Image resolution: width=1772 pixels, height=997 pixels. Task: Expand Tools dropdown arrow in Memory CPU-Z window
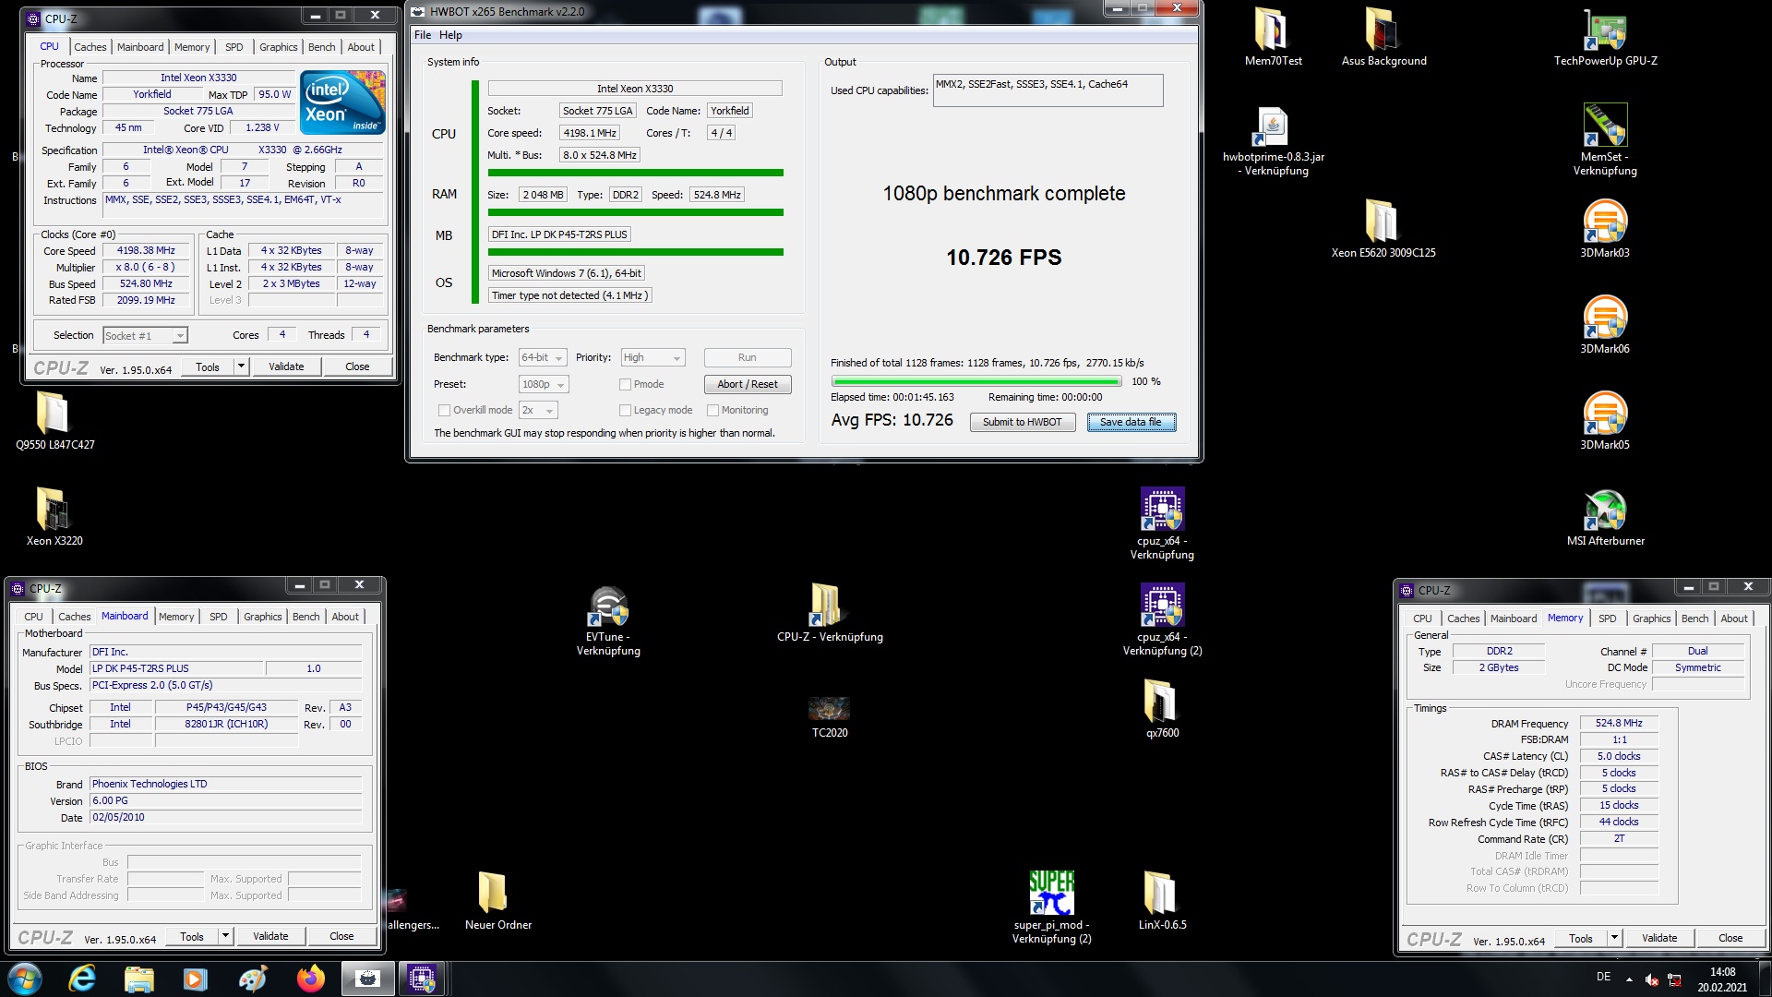[1614, 938]
